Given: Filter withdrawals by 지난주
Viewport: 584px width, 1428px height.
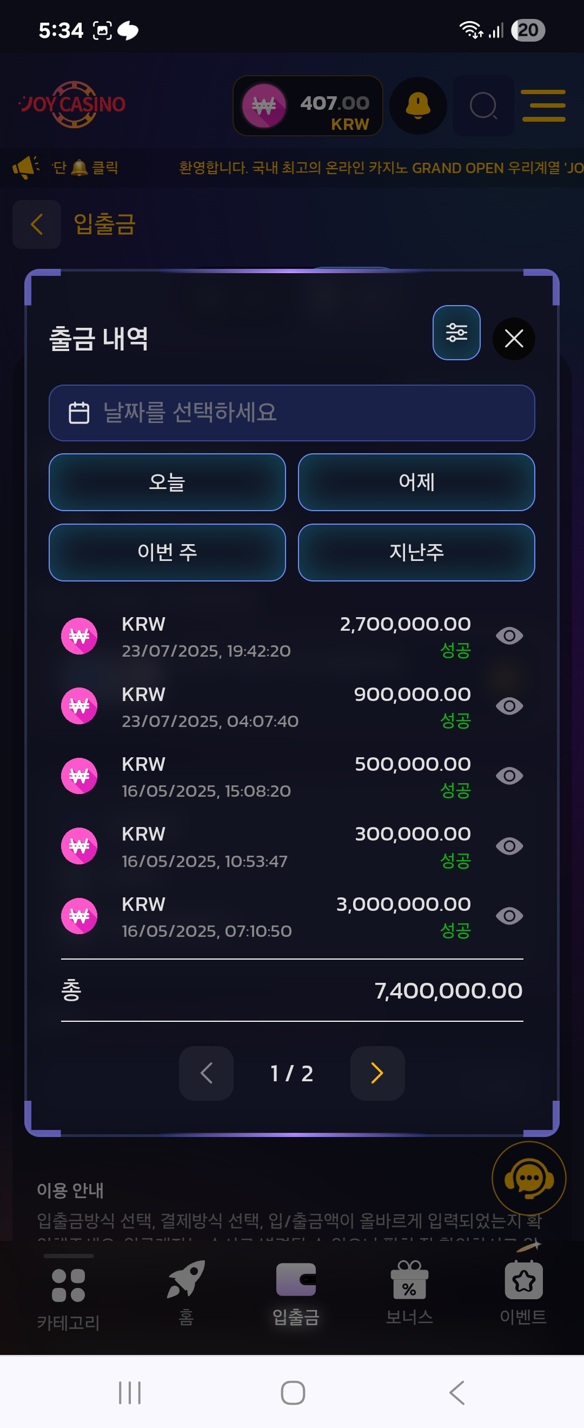Looking at the screenshot, I should pos(416,552).
